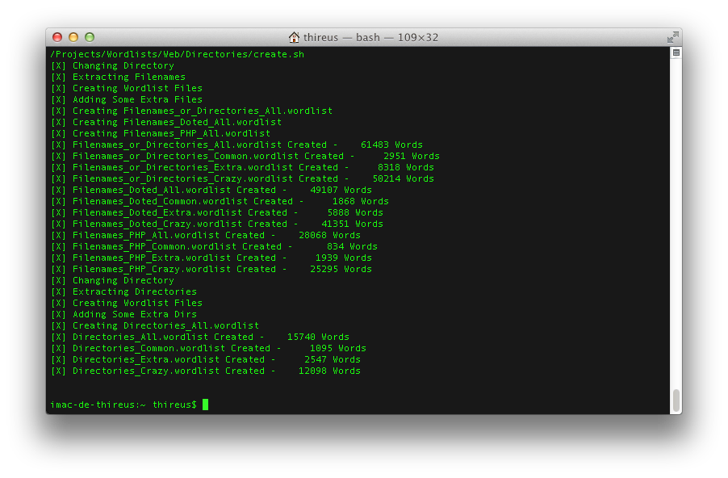Click the '834 Words' value
Image resolution: width=728 pixels, height=478 pixels.
point(352,246)
